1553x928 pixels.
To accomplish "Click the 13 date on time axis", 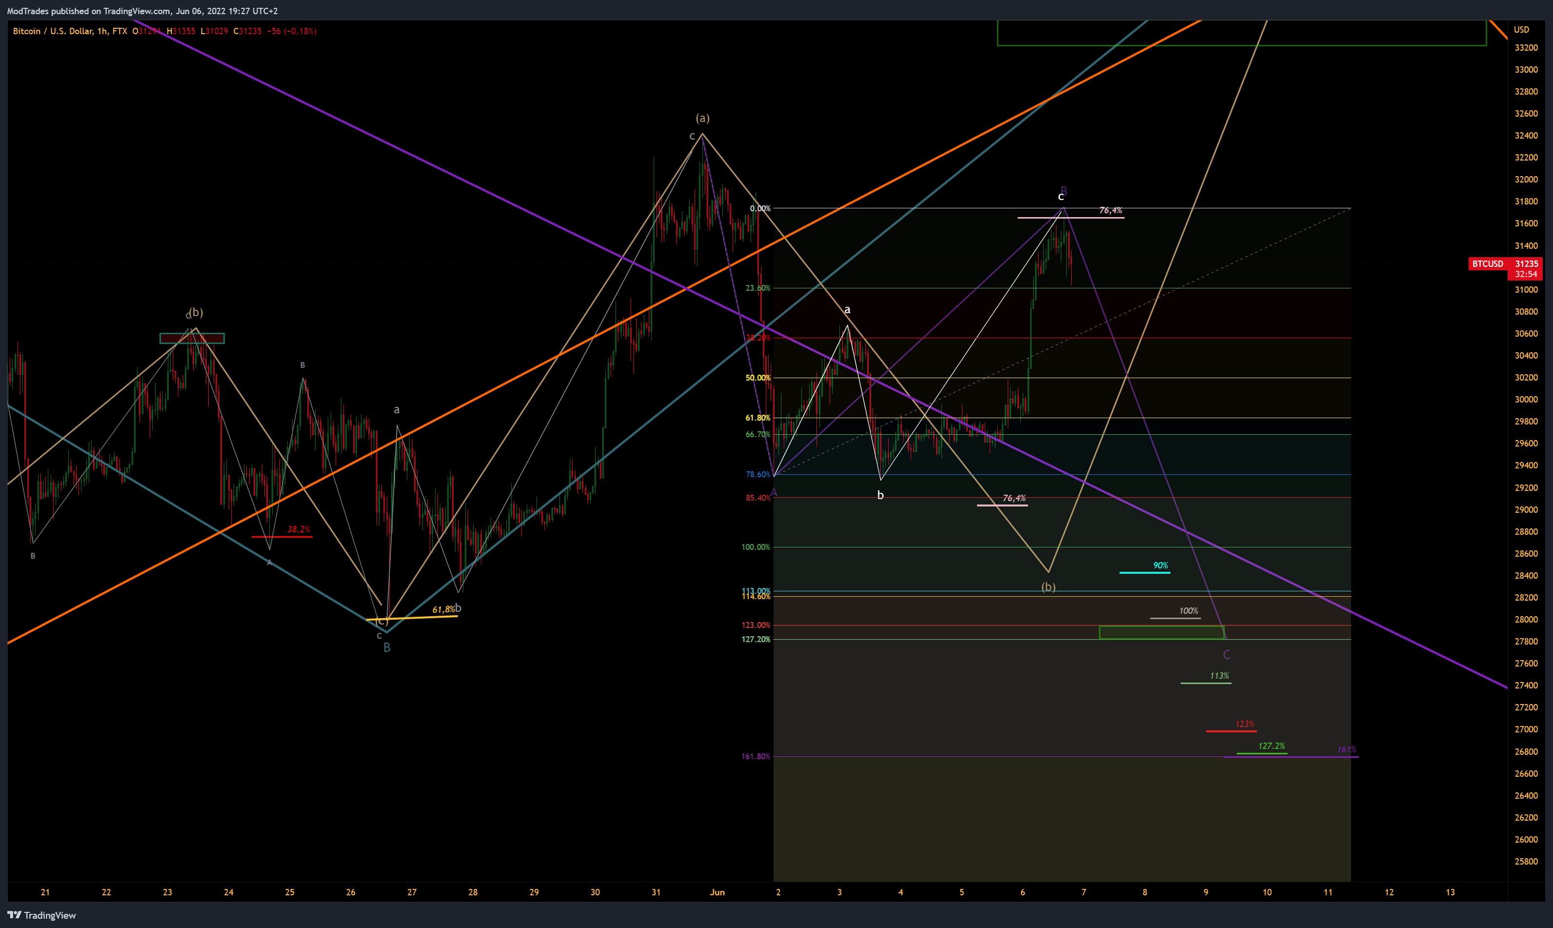I will click(1450, 892).
